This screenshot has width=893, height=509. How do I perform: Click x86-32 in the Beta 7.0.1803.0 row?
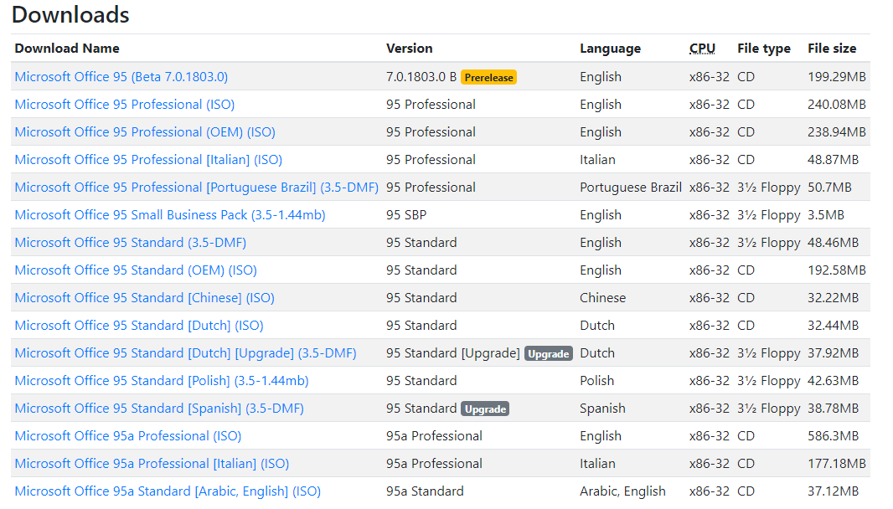pos(709,77)
